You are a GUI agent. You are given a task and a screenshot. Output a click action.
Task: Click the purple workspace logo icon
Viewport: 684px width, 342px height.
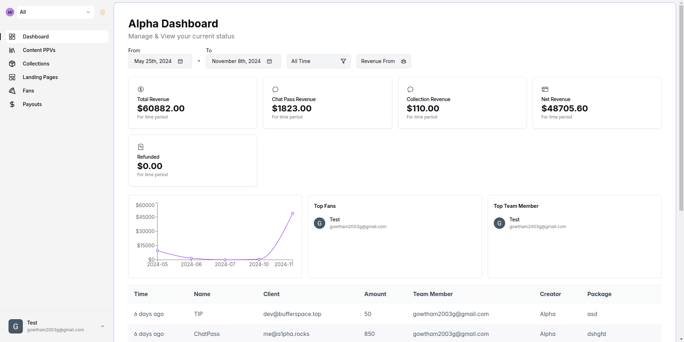coord(10,12)
